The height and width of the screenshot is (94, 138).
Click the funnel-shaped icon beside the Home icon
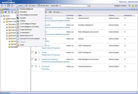tap(5, 6)
